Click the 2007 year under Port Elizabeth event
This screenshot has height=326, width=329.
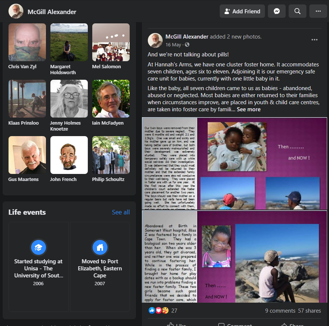[100, 284]
